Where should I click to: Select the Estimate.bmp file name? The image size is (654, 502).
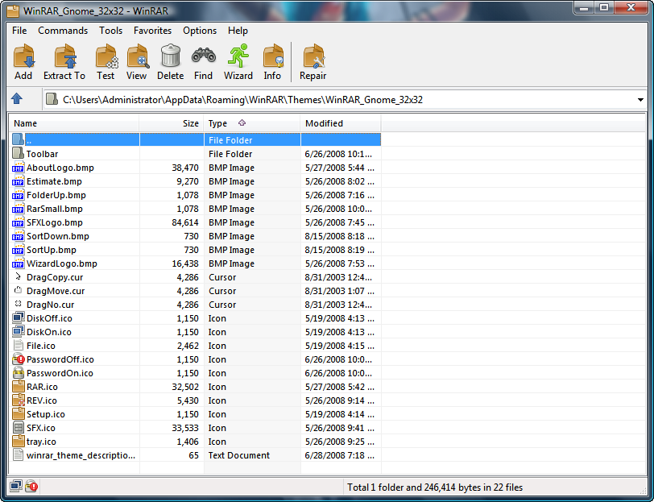click(x=54, y=181)
